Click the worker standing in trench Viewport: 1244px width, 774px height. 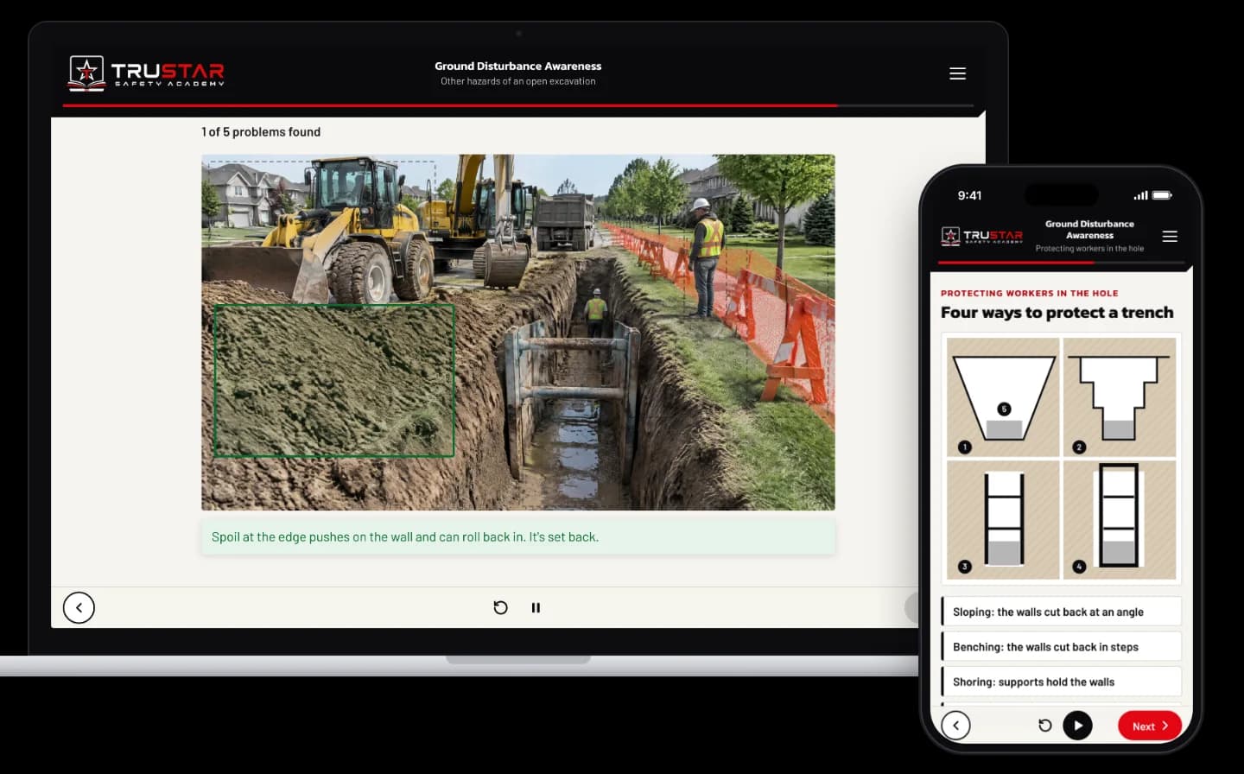(596, 314)
